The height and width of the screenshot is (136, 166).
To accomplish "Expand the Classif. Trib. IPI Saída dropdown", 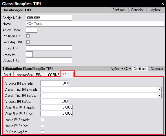I will 159,95.
